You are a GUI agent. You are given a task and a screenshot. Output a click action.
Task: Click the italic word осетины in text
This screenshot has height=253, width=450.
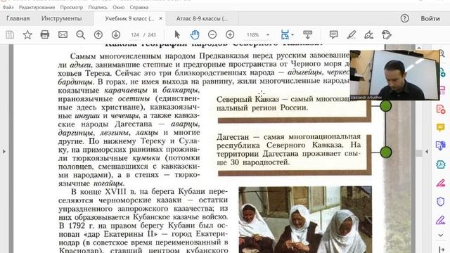(x=134, y=98)
